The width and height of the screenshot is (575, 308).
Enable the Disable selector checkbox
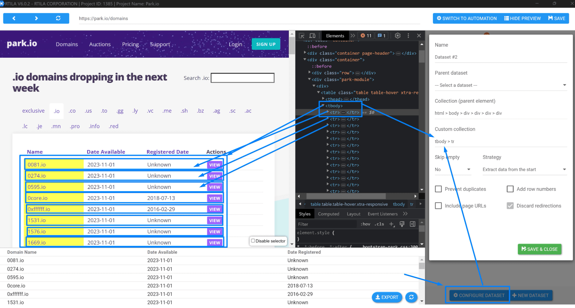253,241
